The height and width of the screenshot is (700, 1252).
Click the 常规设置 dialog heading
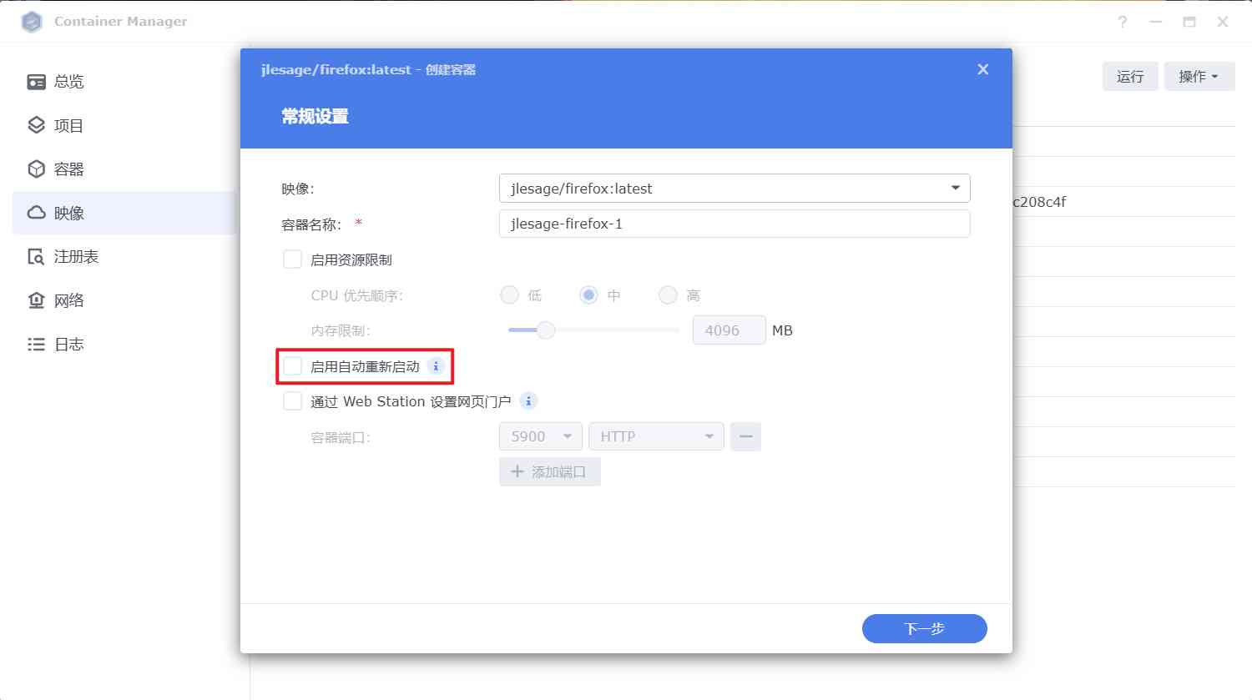click(x=315, y=117)
